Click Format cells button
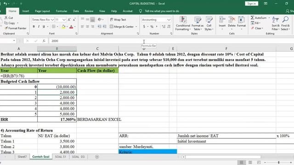 coord(241,23)
